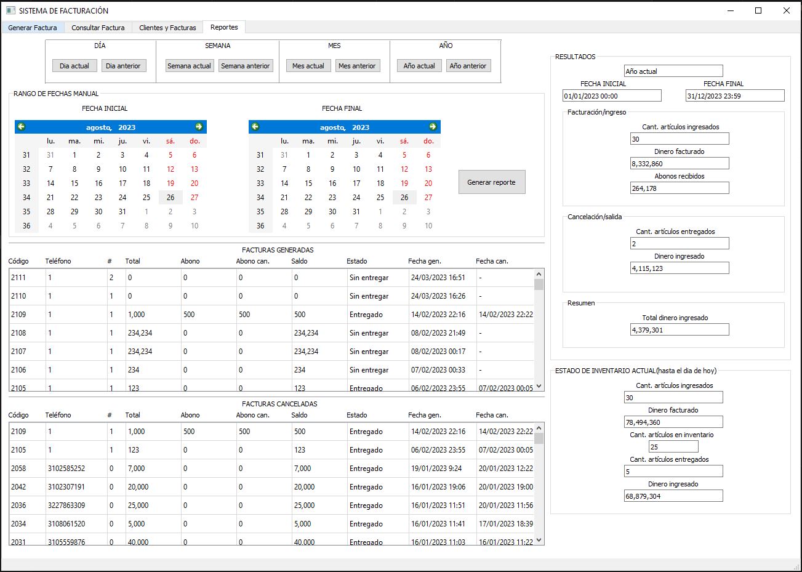Viewport: 802px width, 572px height.
Task: Click the Mes actual button
Action: click(x=308, y=66)
